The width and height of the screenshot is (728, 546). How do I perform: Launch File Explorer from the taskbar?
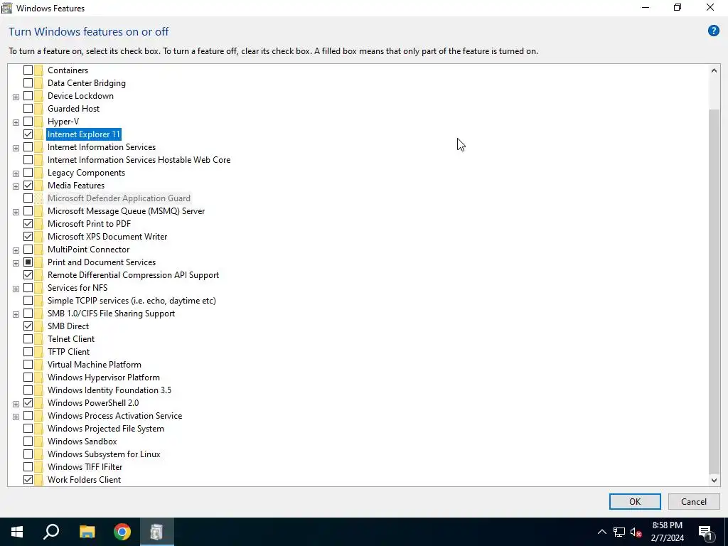pyautogui.click(x=87, y=532)
